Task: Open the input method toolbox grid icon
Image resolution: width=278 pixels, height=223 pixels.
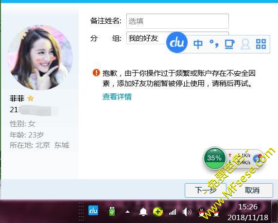Action: coord(261,44)
